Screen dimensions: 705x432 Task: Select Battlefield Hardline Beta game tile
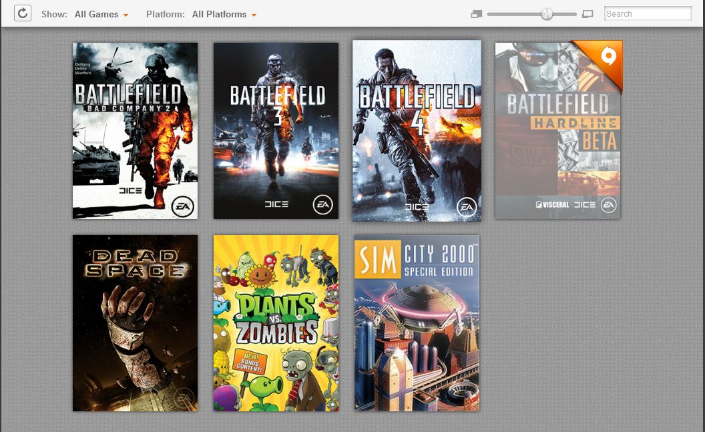click(557, 131)
